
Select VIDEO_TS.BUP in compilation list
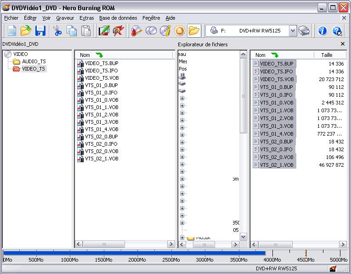(102, 63)
